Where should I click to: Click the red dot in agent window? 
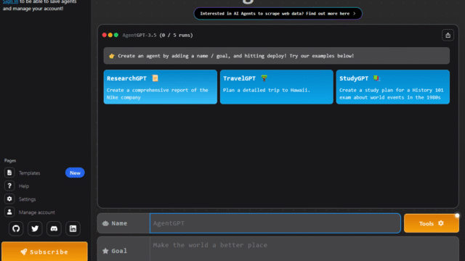pyautogui.click(x=105, y=35)
